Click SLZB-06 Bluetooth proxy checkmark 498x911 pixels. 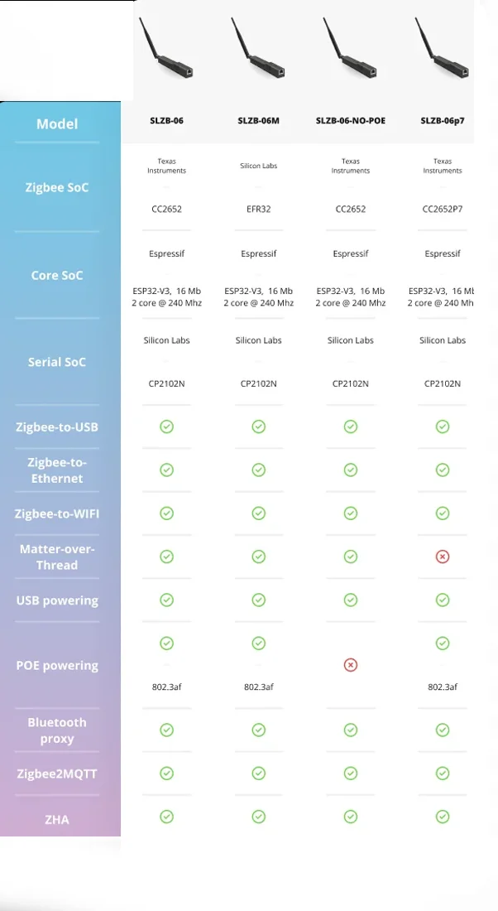166,730
